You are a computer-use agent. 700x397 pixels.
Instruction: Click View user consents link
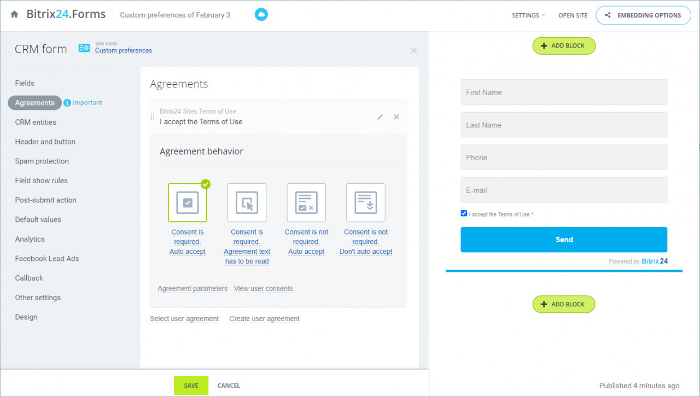click(x=263, y=288)
